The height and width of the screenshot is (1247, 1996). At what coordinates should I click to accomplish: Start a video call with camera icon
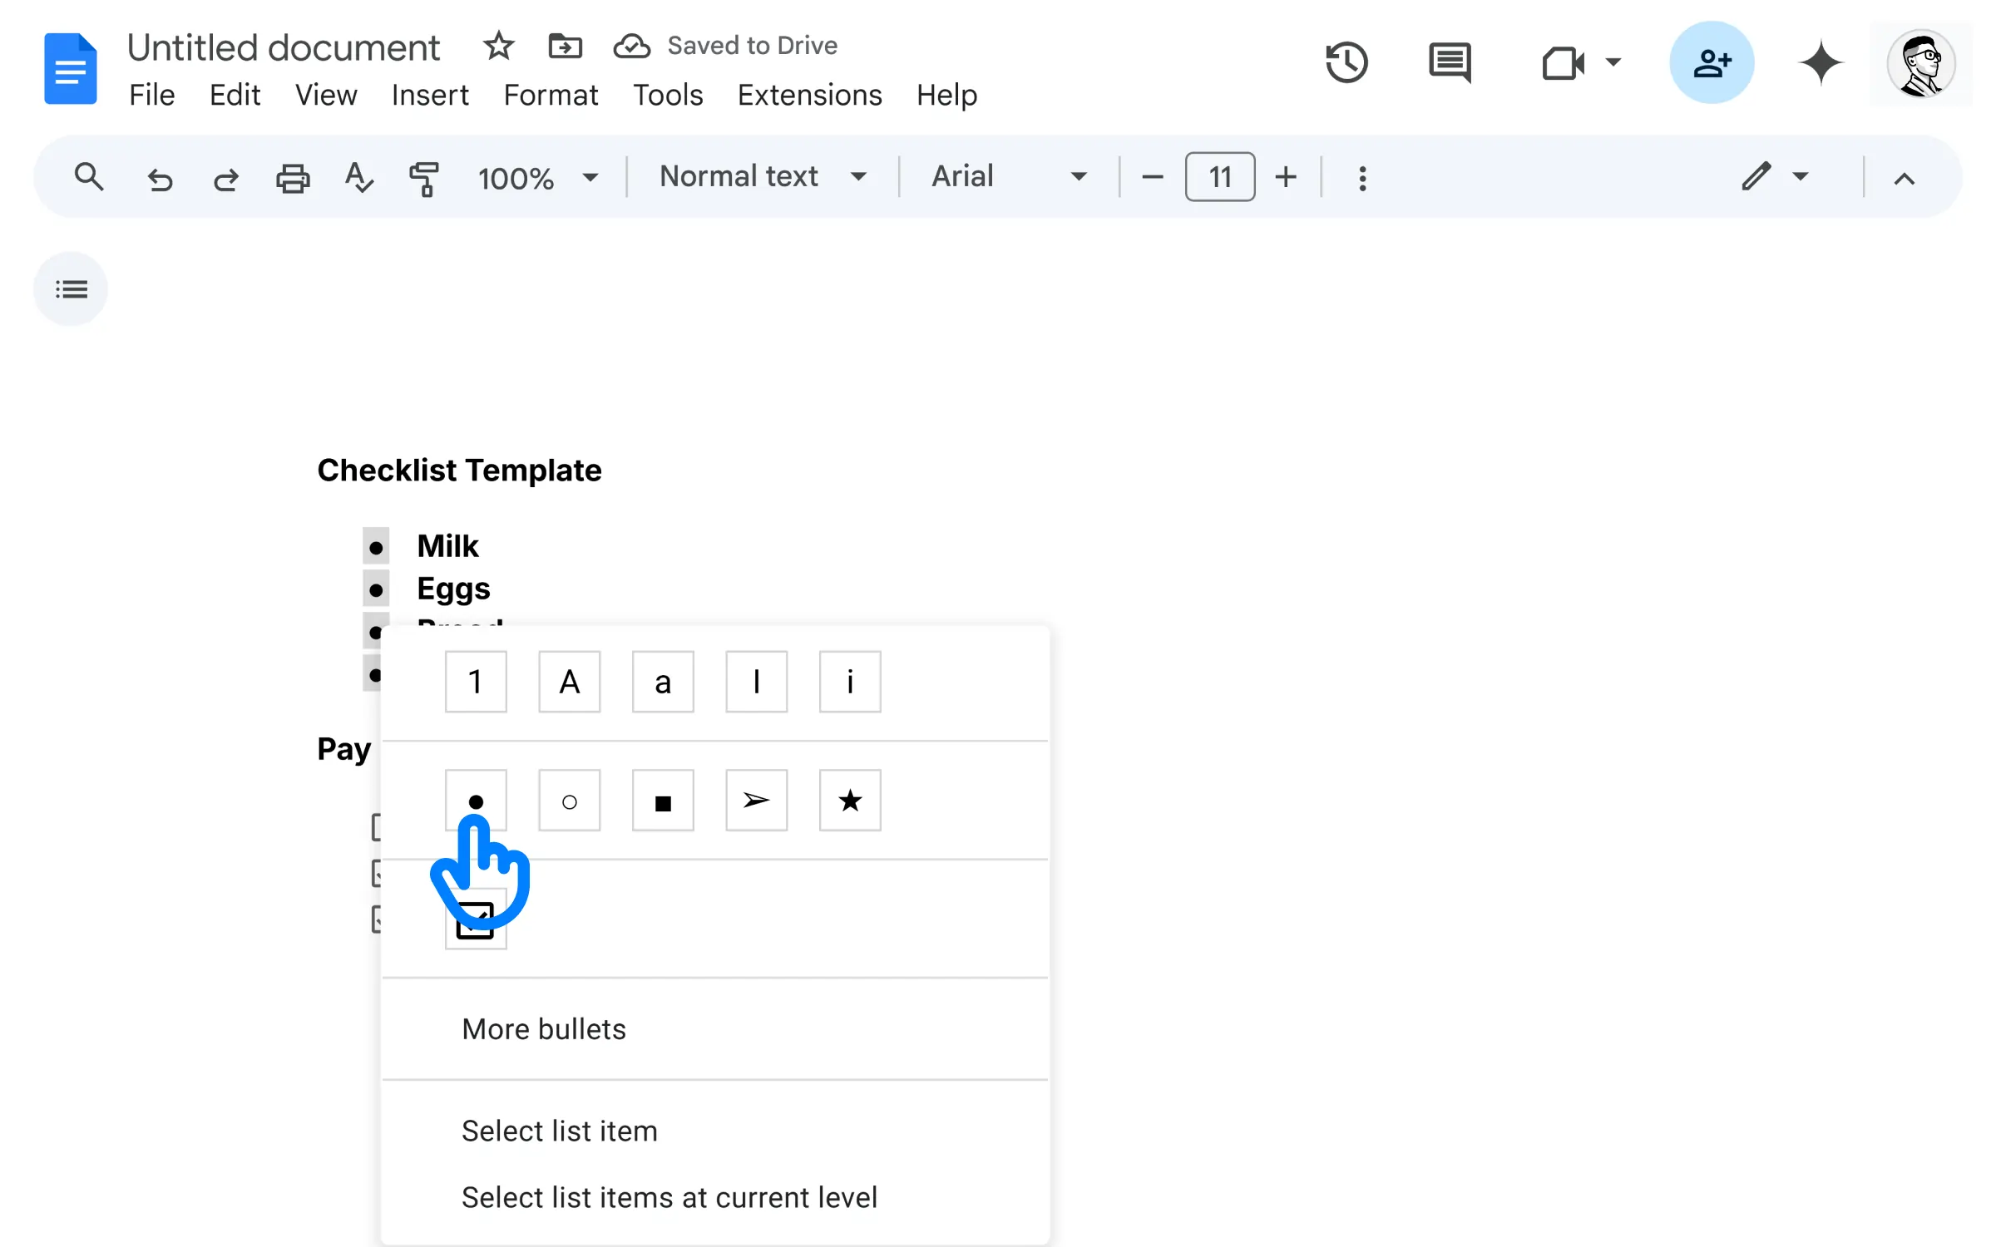pos(1563,62)
